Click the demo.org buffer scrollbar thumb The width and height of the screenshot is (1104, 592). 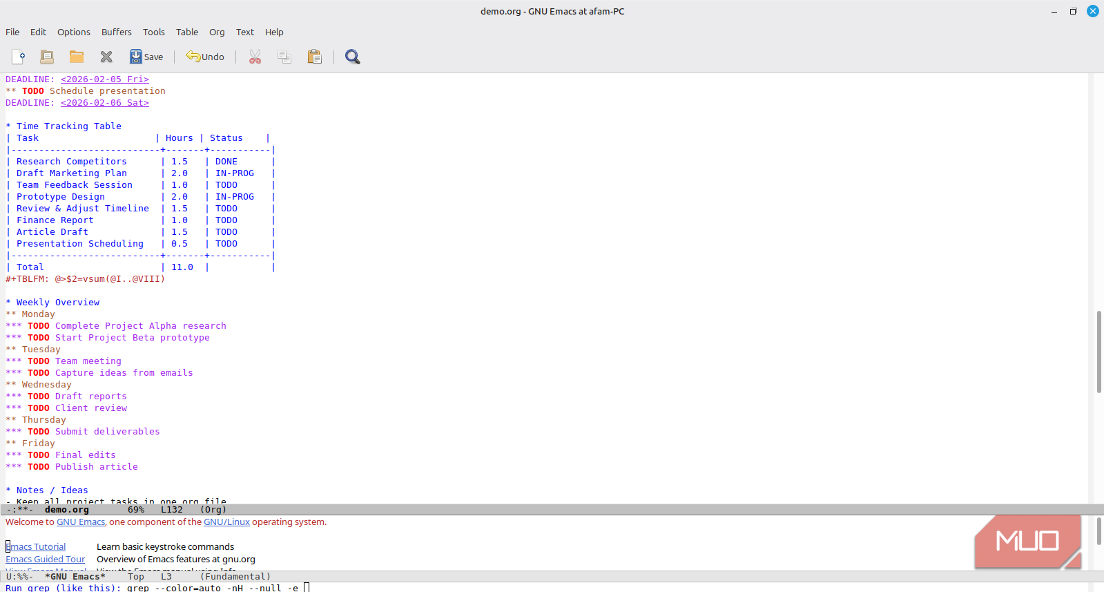click(x=1098, y=352)
